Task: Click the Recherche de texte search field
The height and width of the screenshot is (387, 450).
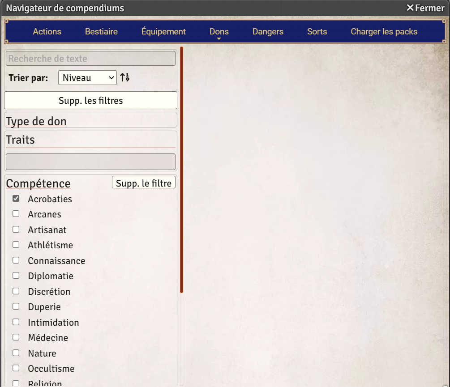Action: [90, 58]
